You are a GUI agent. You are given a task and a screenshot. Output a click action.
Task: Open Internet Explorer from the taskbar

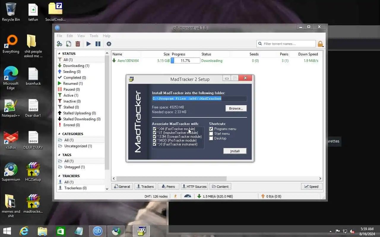coord(24,231)
